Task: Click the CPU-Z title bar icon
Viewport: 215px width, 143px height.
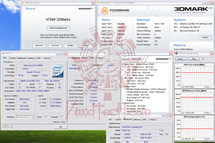Action: [x=3, y=53]
